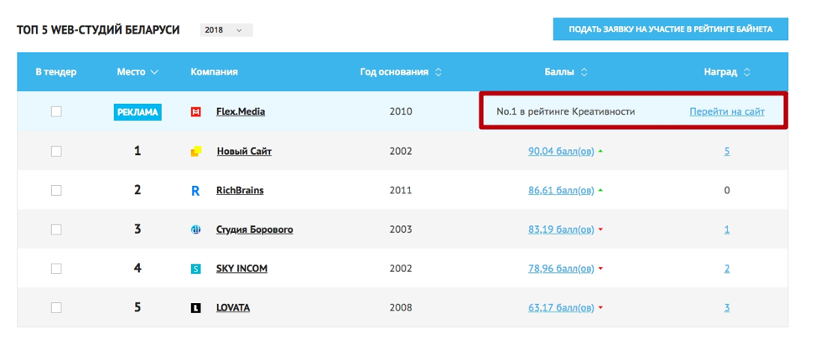
Task: Sort by the Баллы column header
Action: [565, 72]
